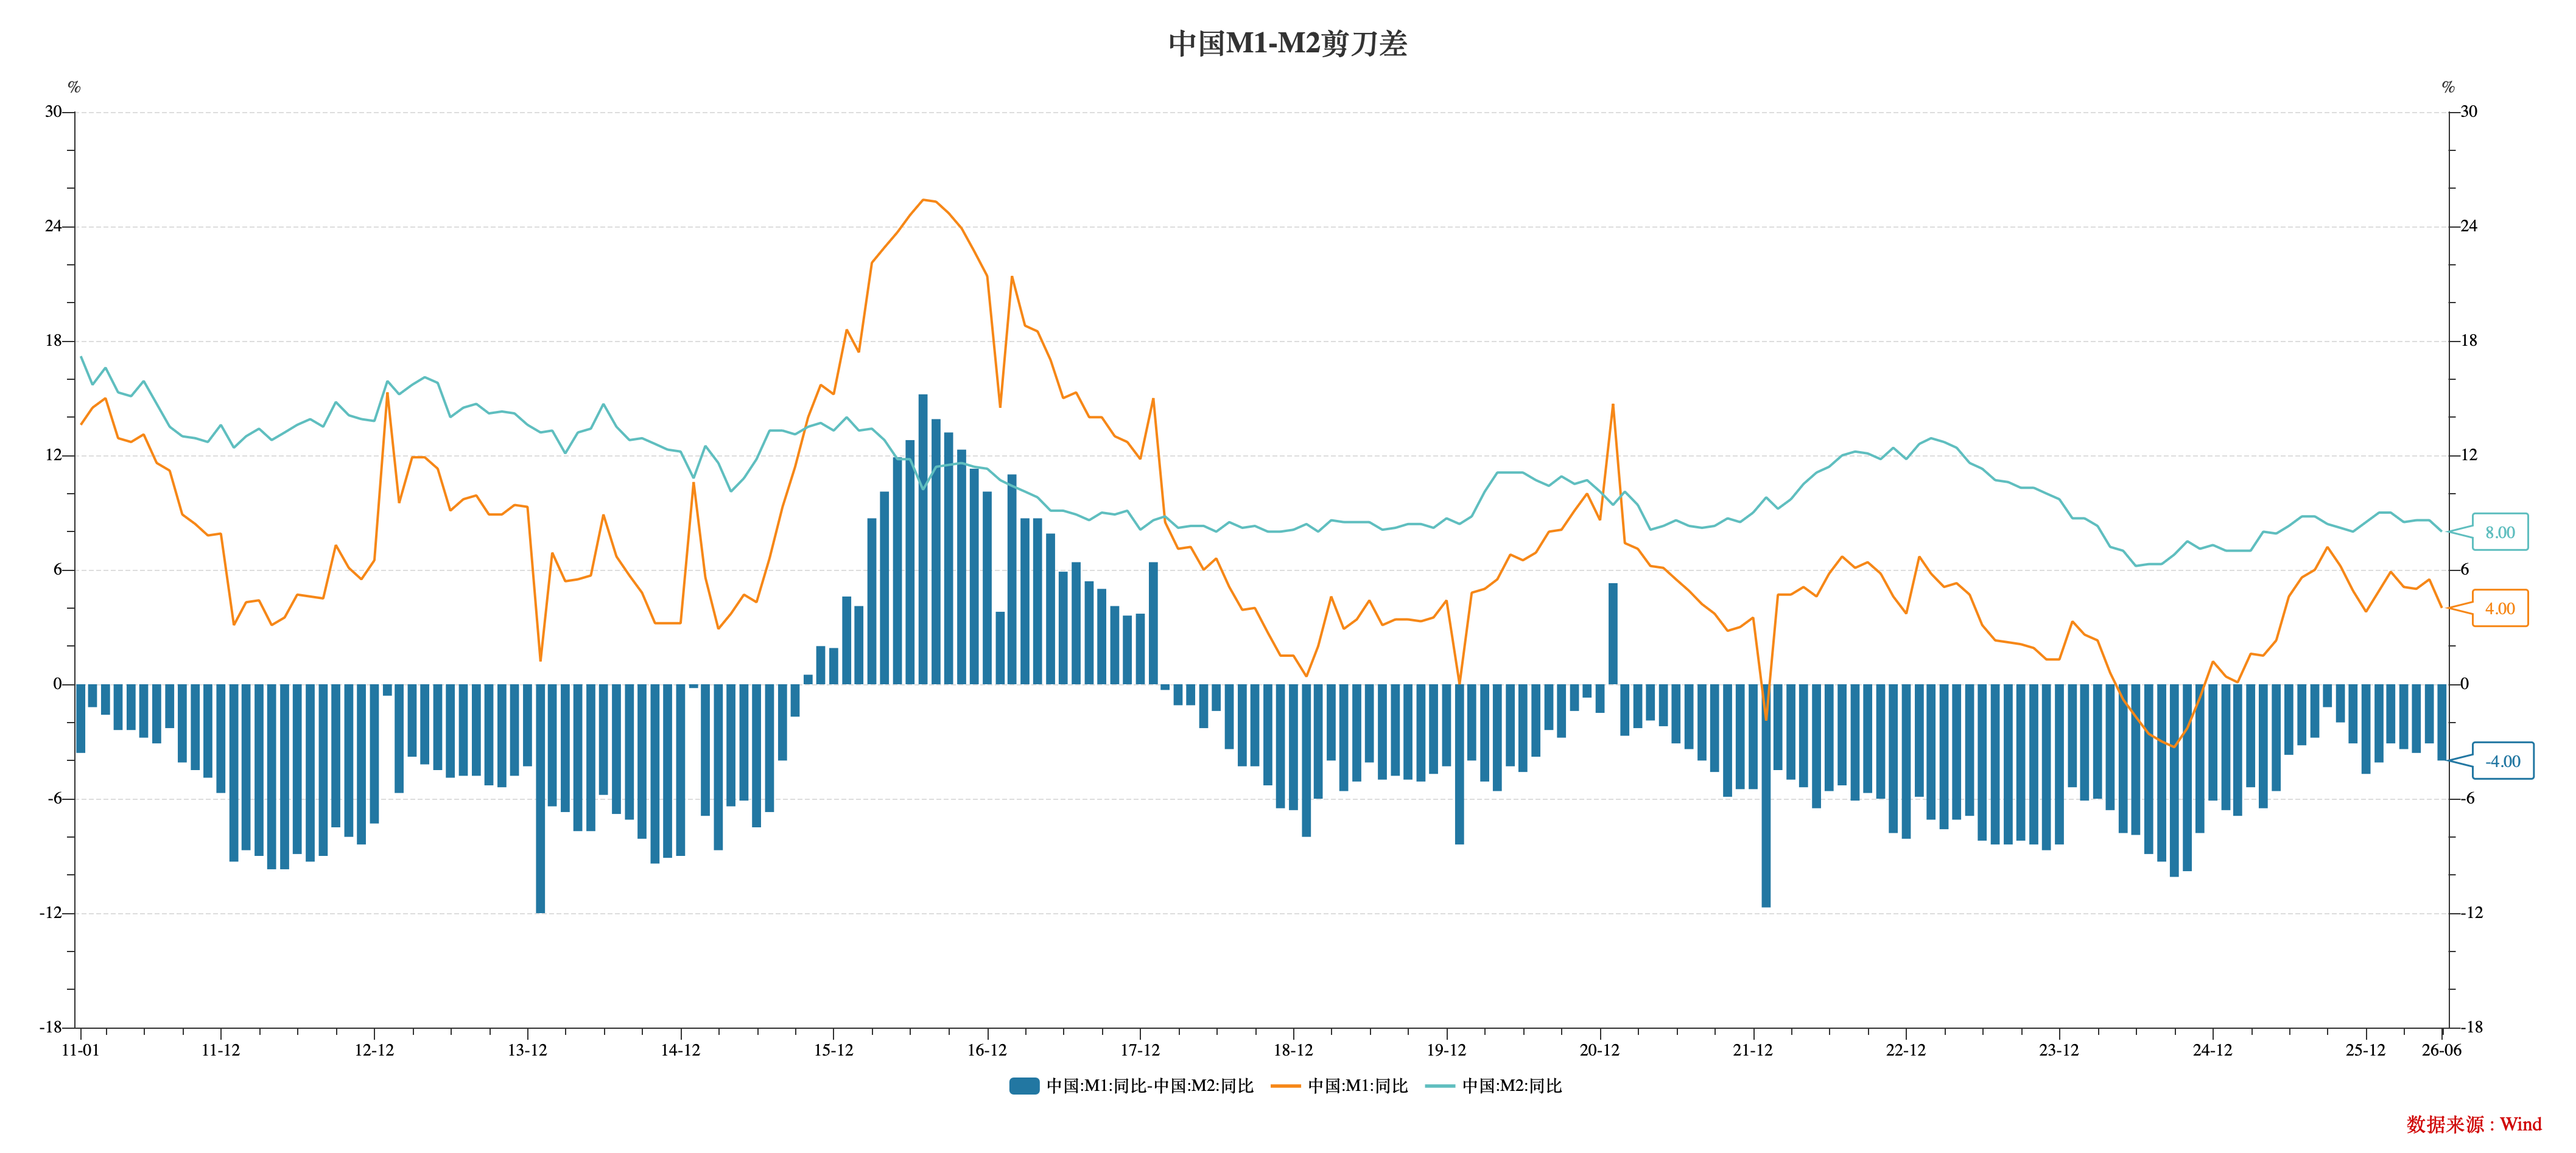
Task: Click the blue bar legend color swatch
Action: click(1024, 1086)
